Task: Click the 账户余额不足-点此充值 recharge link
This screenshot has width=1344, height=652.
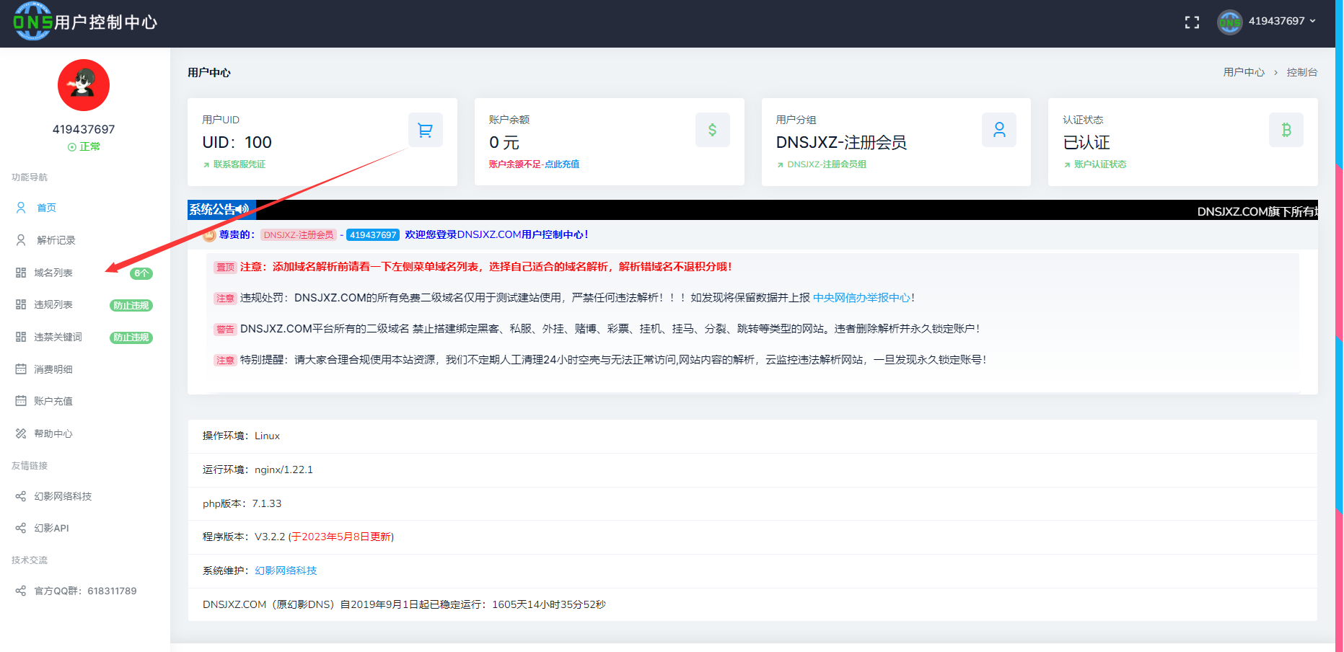Action: (x=534, y=164)
